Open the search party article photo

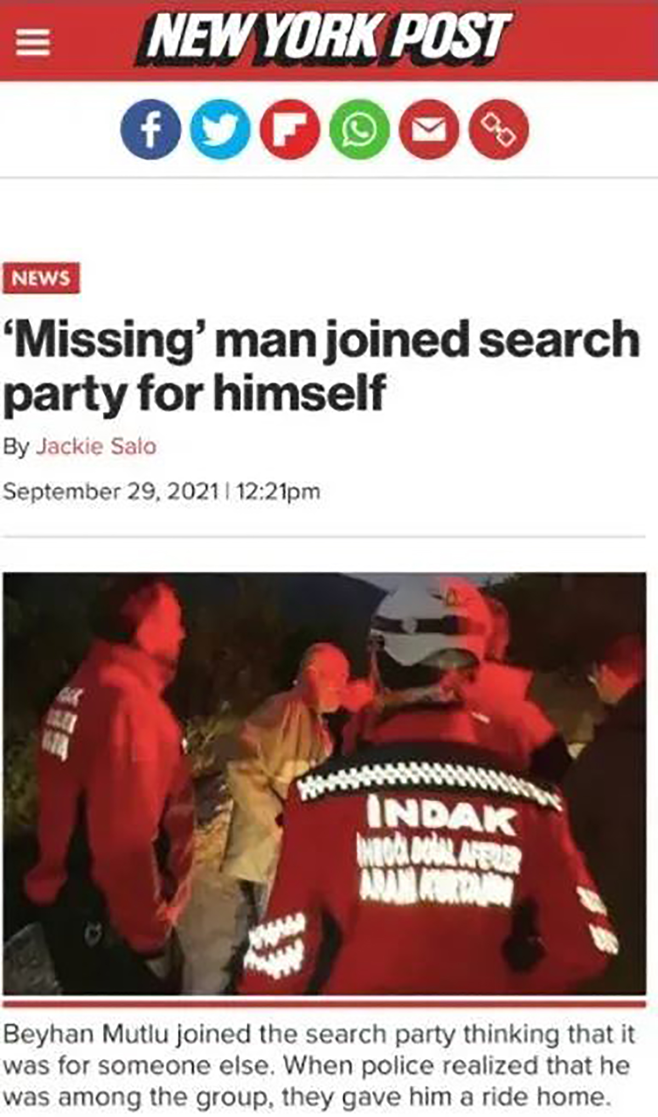coord(325,784)
